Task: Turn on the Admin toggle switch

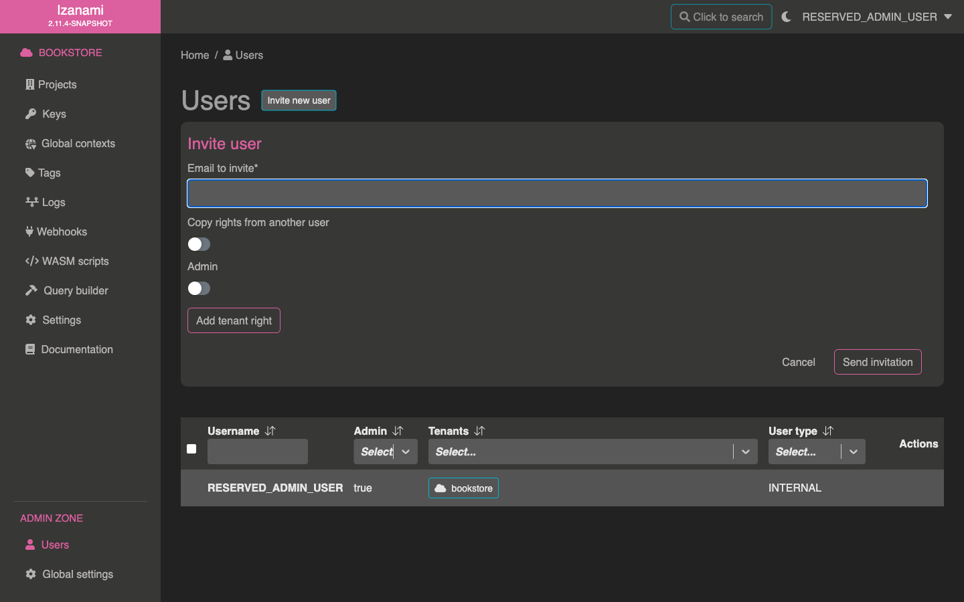Action: click(199, 288)
